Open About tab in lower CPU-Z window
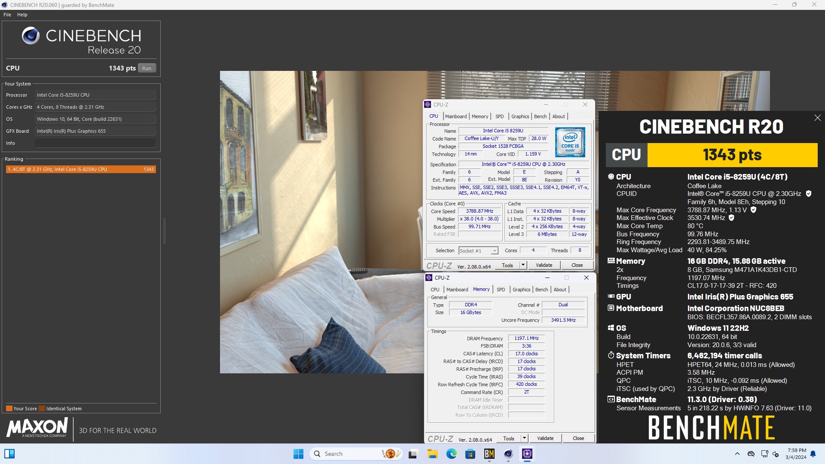Viewport: 825px width, 464px height. [560, 290]
